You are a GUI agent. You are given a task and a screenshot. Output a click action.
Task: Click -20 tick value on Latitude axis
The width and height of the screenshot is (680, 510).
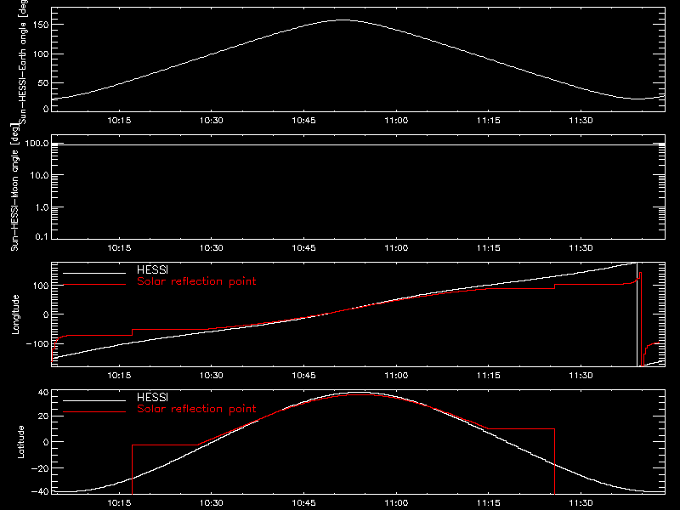coord(40,468)
